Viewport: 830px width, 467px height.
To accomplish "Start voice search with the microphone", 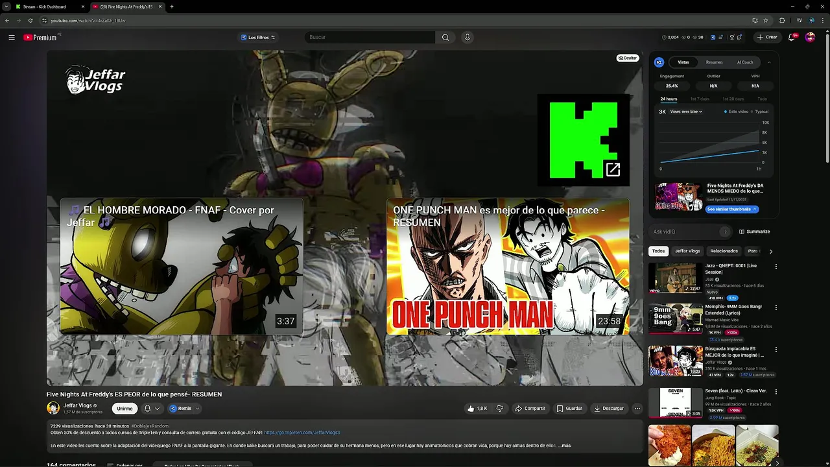I will [467, 38].
